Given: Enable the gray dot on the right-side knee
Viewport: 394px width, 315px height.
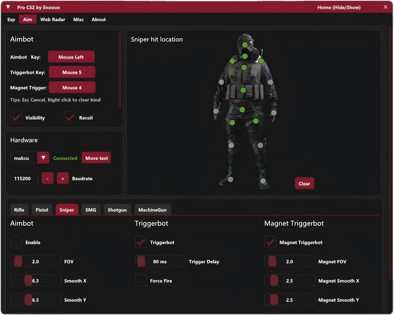Looking at the screenshot, I should pyautogui.click(x=260, y=145).
